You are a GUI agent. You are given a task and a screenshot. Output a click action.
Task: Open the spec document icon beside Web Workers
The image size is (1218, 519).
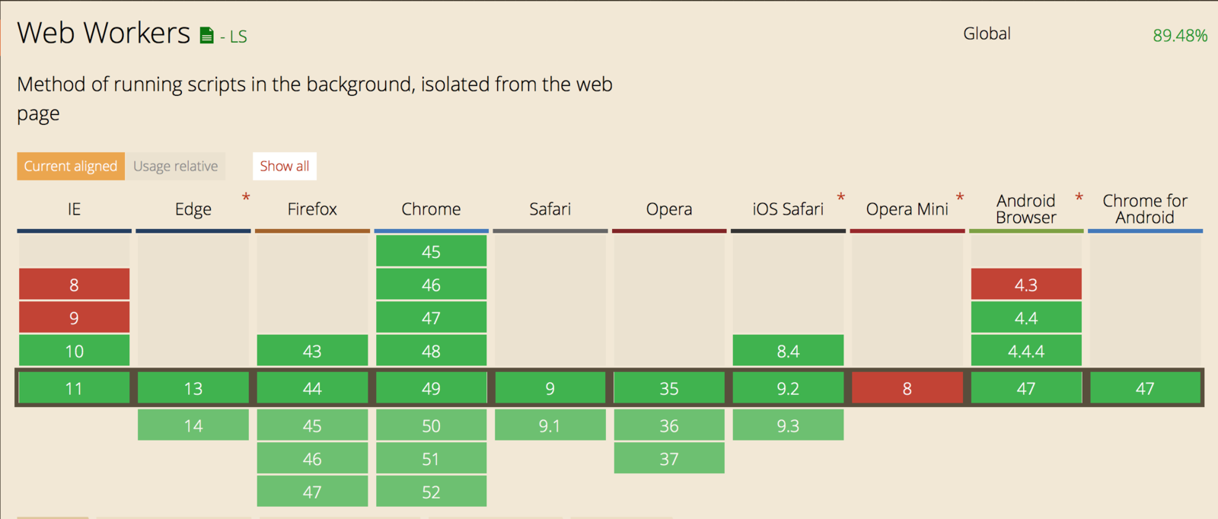coord(206,36)
